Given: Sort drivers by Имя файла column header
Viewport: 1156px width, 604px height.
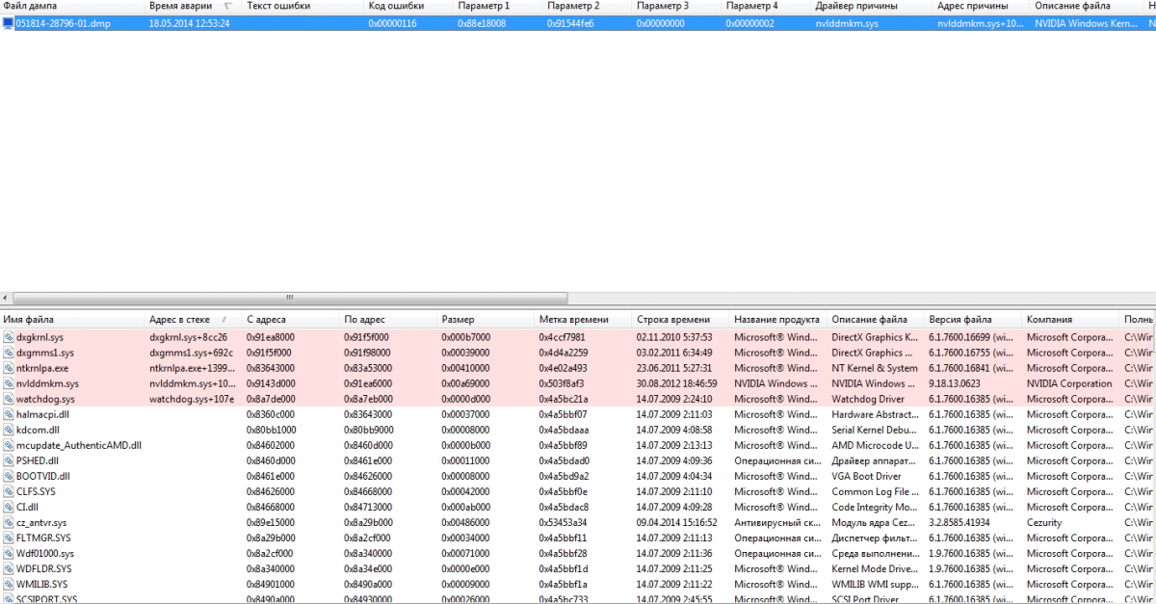Looking at the screenshot, I should (x=72, y=319).
